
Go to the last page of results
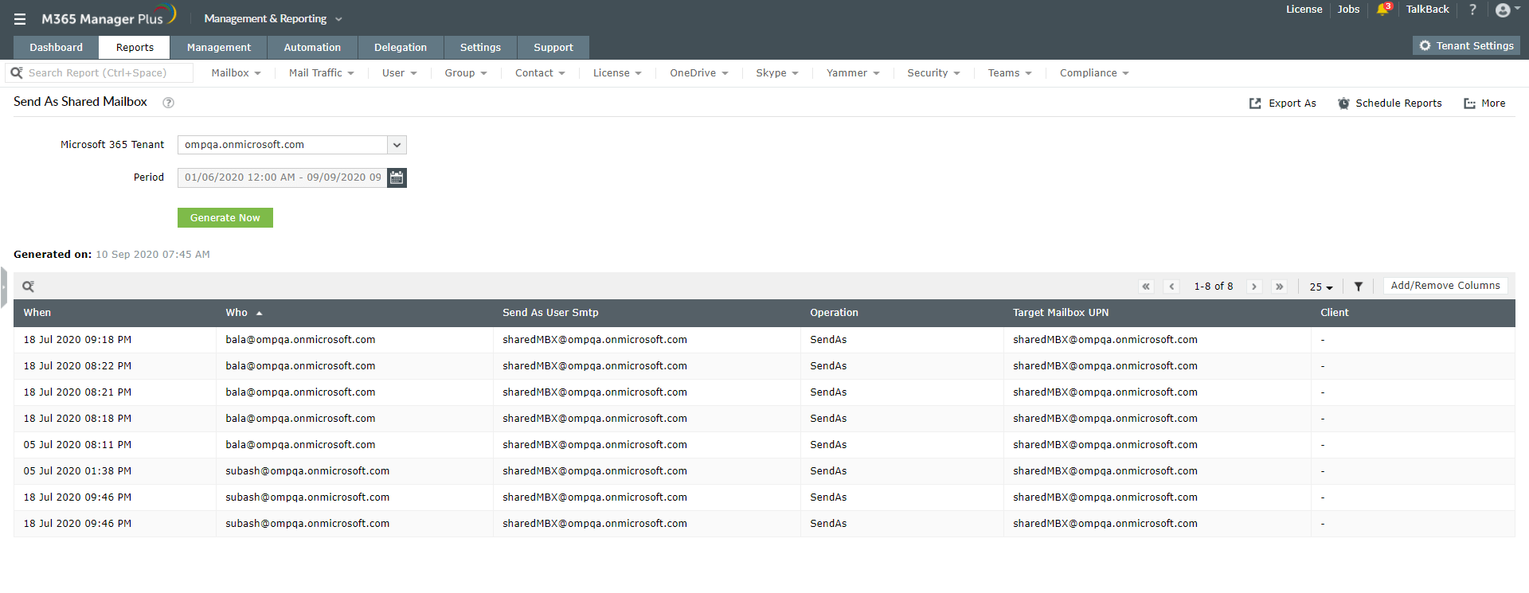point(1279,287)
